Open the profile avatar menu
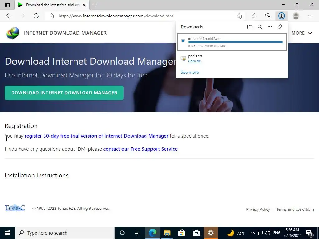Screen dimensions: 319x239 coord(296,16)
